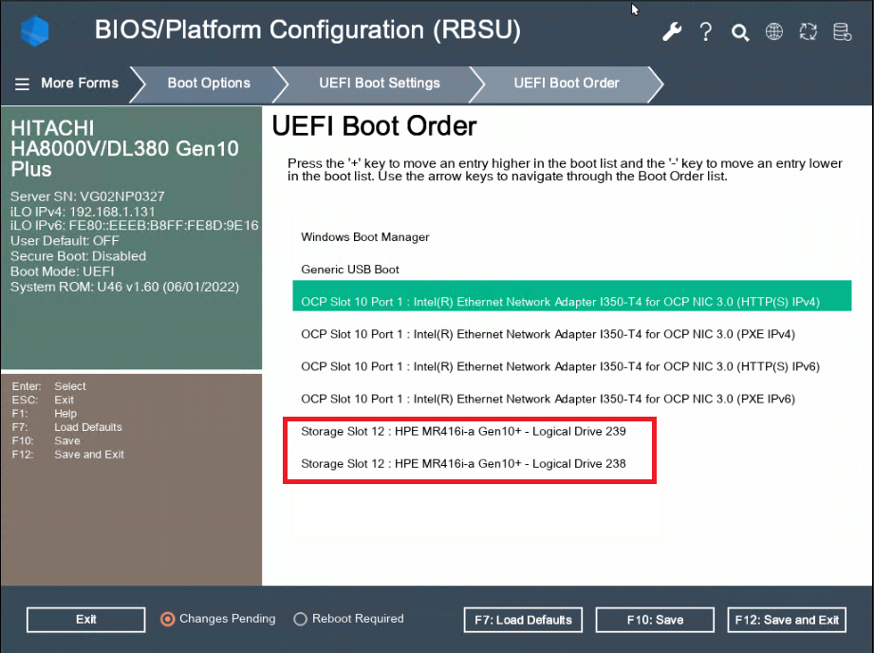Click User Default: OFF text
This screenshot has height=653, width=874.
[65, 241]
